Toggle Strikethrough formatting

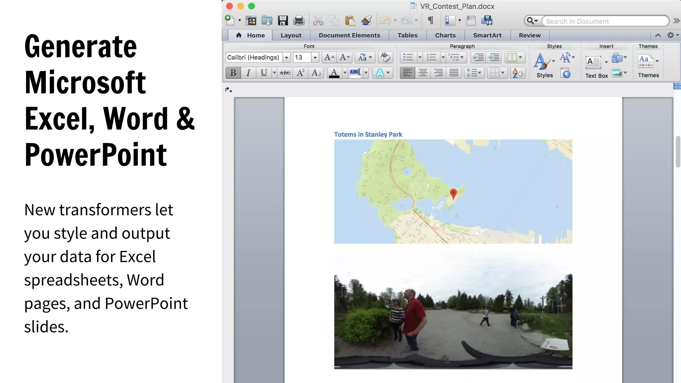coord(285,73)
